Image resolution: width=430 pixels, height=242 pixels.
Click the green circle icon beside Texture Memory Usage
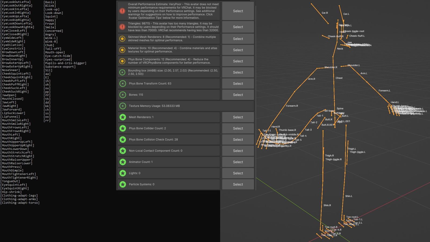point(123,106)
